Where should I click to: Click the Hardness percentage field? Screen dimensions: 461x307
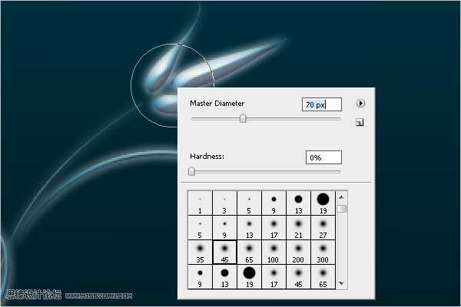click(323, 157)
